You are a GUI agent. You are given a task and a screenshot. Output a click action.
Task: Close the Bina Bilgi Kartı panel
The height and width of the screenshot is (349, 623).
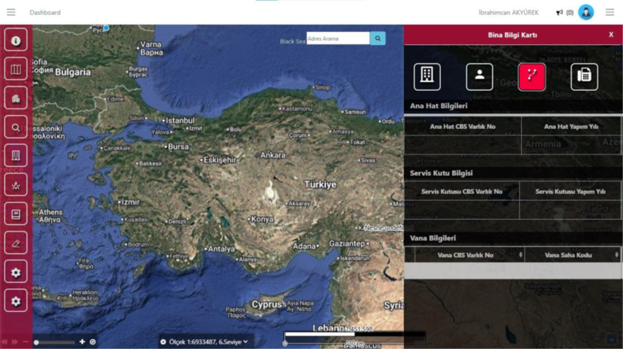pos(610,35)
